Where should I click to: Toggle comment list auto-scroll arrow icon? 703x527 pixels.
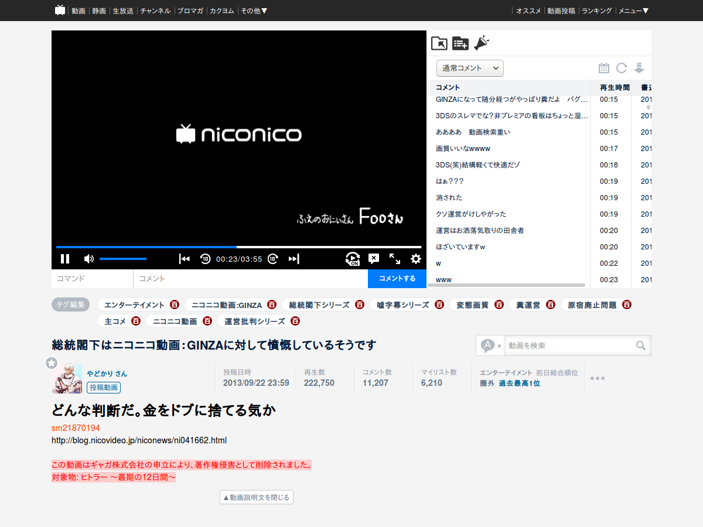(x=639, y=68)
